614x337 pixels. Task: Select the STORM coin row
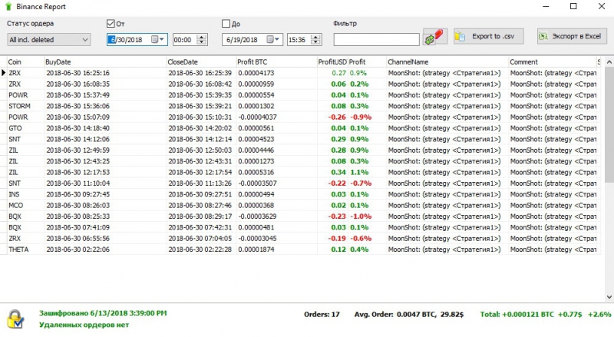pos(300,106)
